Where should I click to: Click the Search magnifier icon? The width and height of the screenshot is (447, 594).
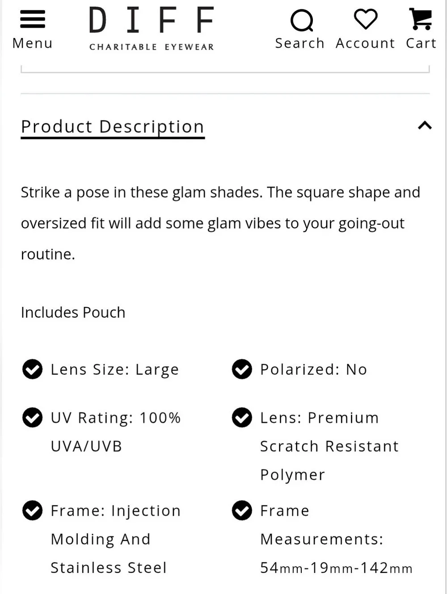302,21
